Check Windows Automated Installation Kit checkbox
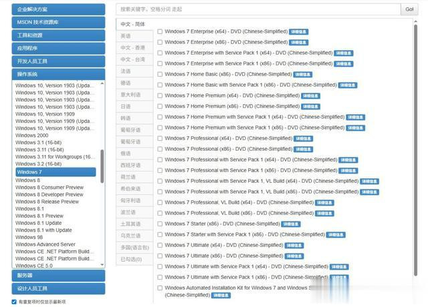This screenshot has height=307, width=428. [x=160, y=288]
